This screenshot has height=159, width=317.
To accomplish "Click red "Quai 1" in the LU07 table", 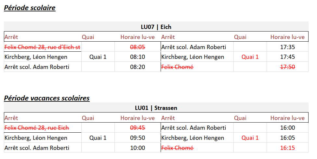I will [x=250, y=57].
